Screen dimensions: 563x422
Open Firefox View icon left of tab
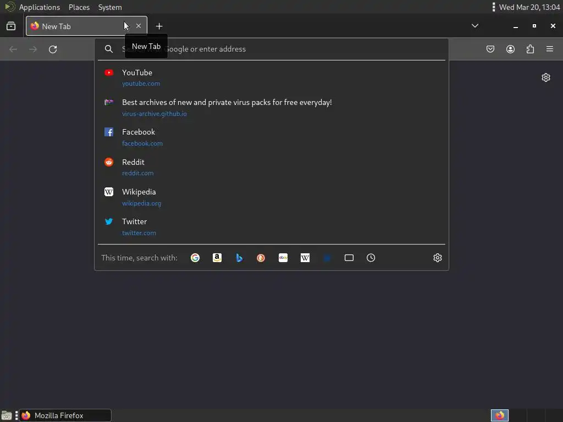pos(11,26)
